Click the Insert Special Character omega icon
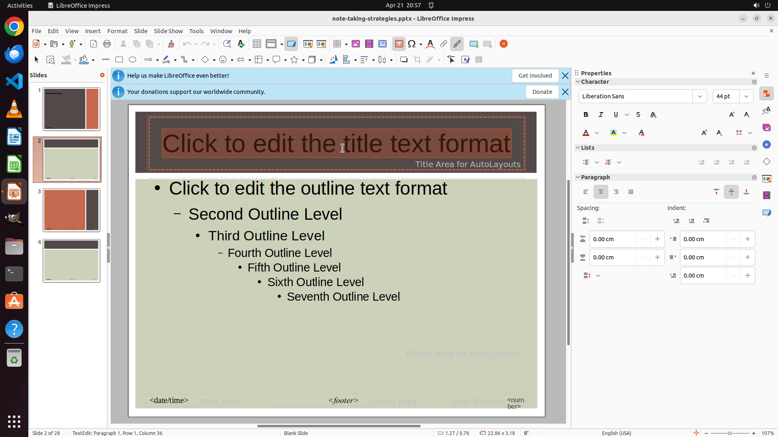Viewport: 778px width, 437px height. (x=412, y=44)
